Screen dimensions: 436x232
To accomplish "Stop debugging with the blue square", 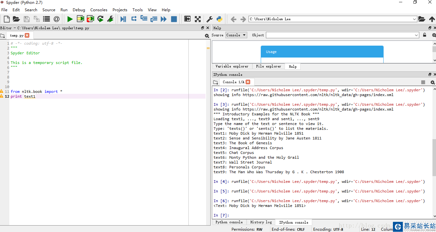I will 174,19.
